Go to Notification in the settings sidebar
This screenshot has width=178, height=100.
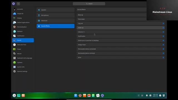pyautogui.click(x=23, y=36)
